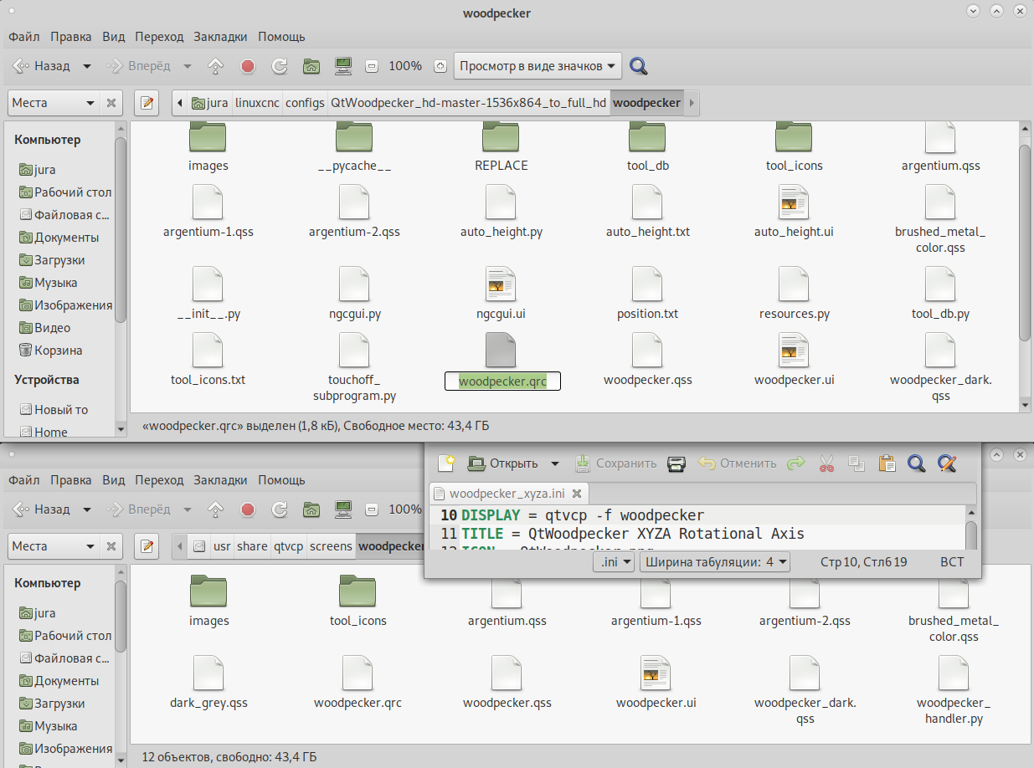Open Forward history dropdown in upper file manager
The width and height of the screenshot is (1034, 768).
click(187, 66)
